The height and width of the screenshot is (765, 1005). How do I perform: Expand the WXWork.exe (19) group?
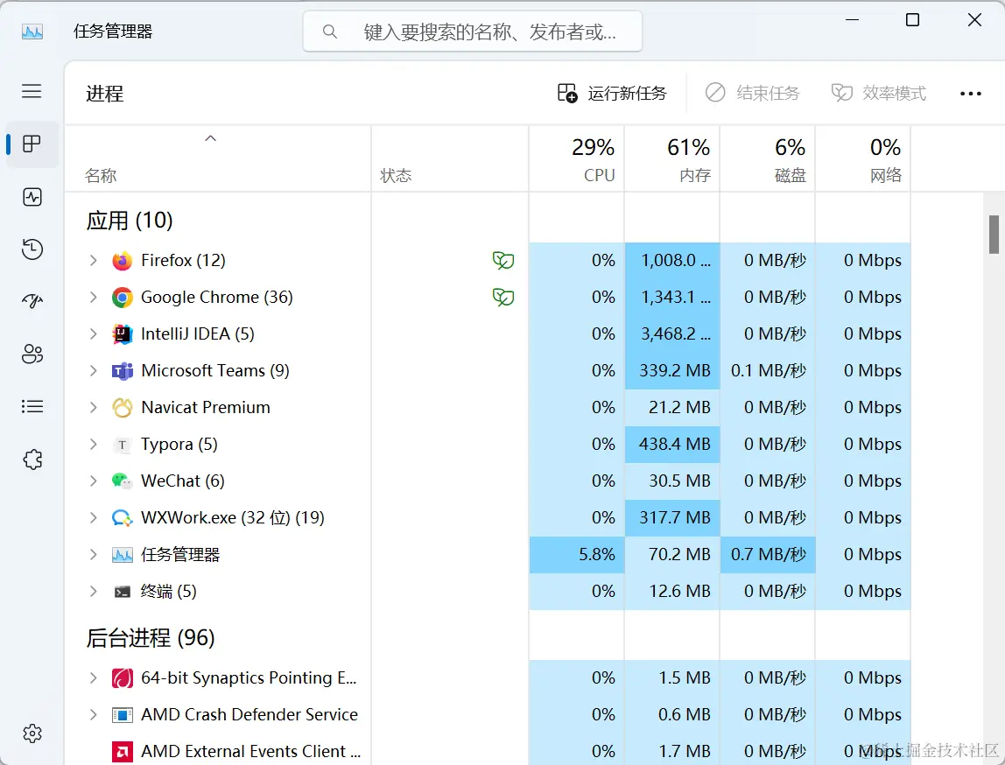94,517
